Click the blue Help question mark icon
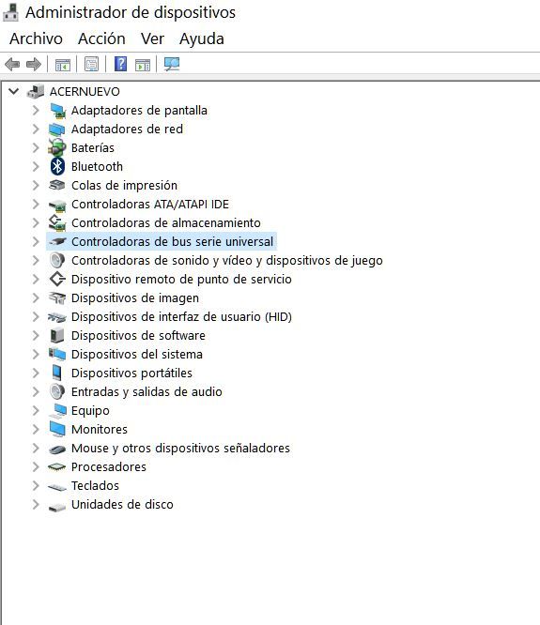 click(120, 64)
